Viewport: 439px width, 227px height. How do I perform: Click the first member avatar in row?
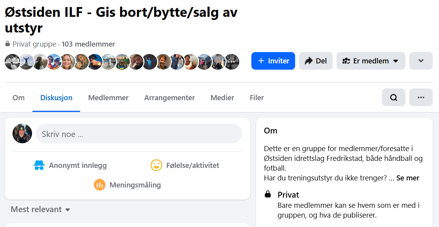tap(12, 62)
